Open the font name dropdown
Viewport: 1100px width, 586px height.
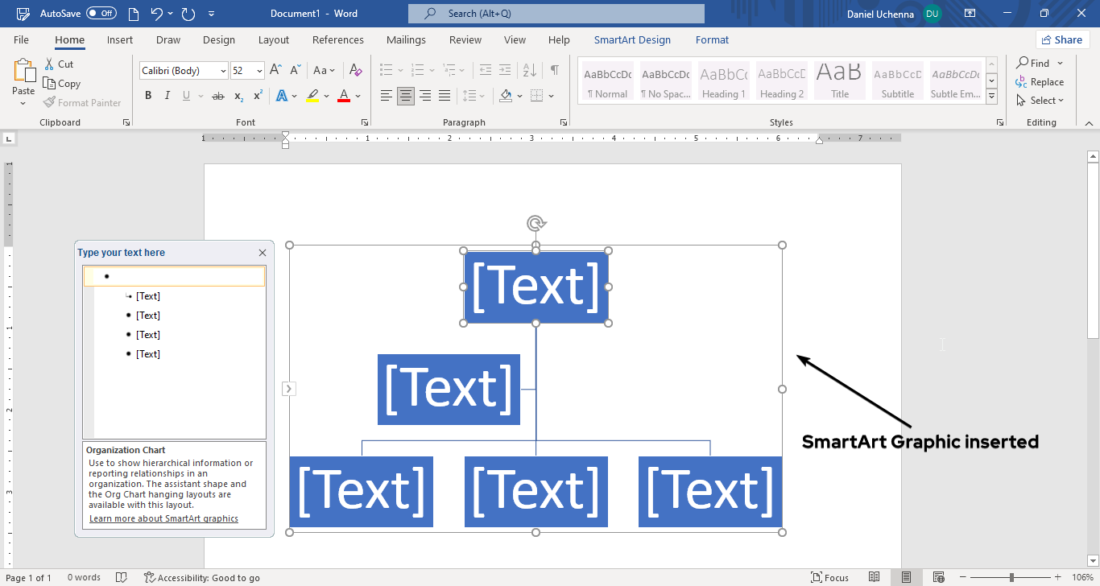pyautogui.click(x=223, y=71)
